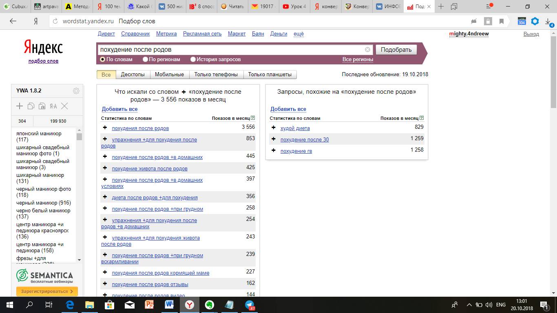557x313 pixels.
Task: Click the YWA clear list X icon
Action: click(x=64, y=106)
